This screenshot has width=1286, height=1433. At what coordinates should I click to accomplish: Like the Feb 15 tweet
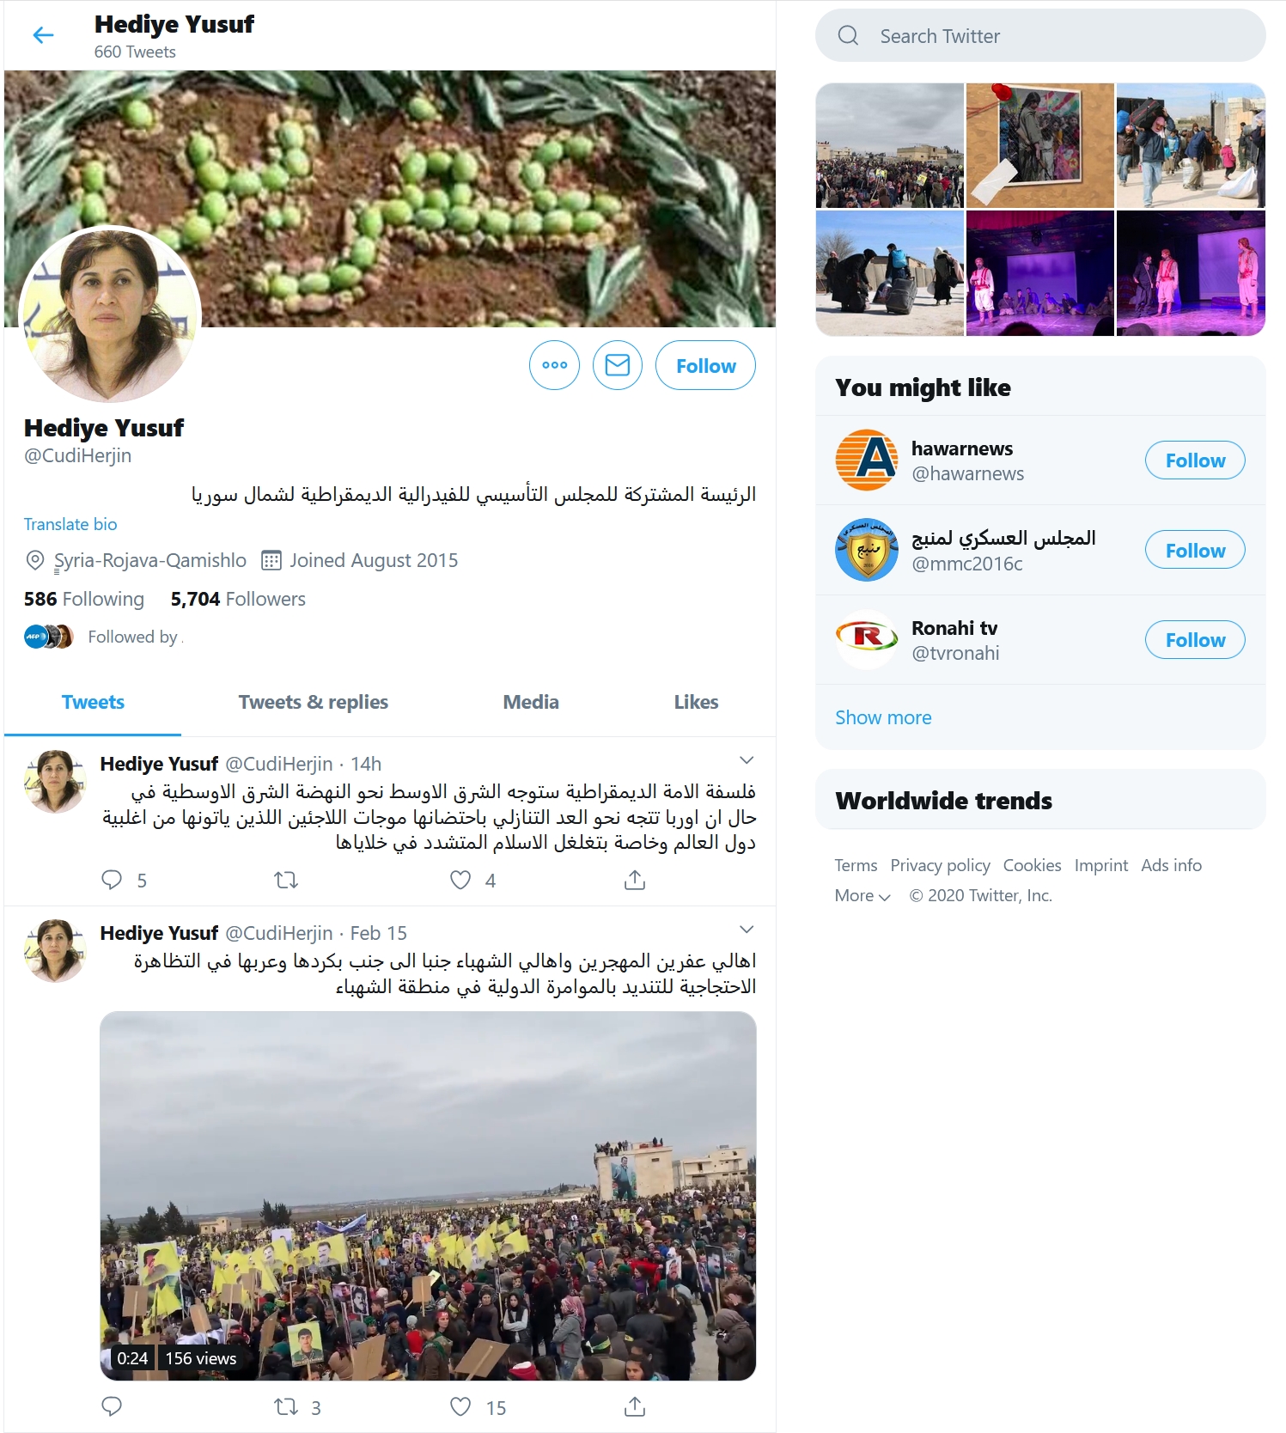point(460,1406)
